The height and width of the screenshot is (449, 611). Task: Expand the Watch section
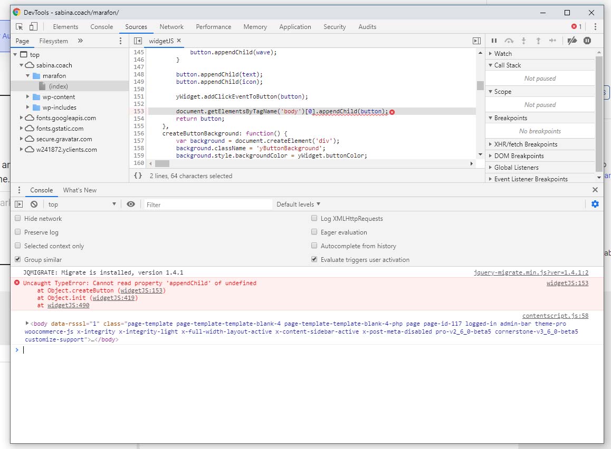click(x=503, y=54)
